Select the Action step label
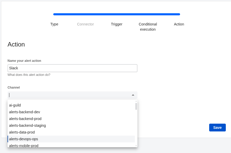The width and height of the screenshot is (231, 153). 179,24
